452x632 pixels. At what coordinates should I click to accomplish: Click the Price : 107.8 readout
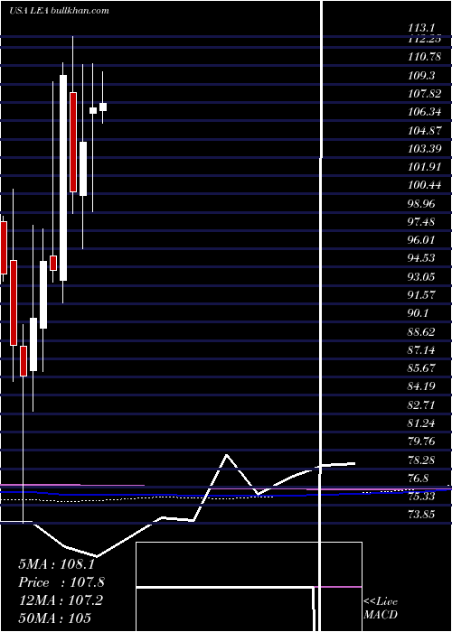tap(61, 582)
